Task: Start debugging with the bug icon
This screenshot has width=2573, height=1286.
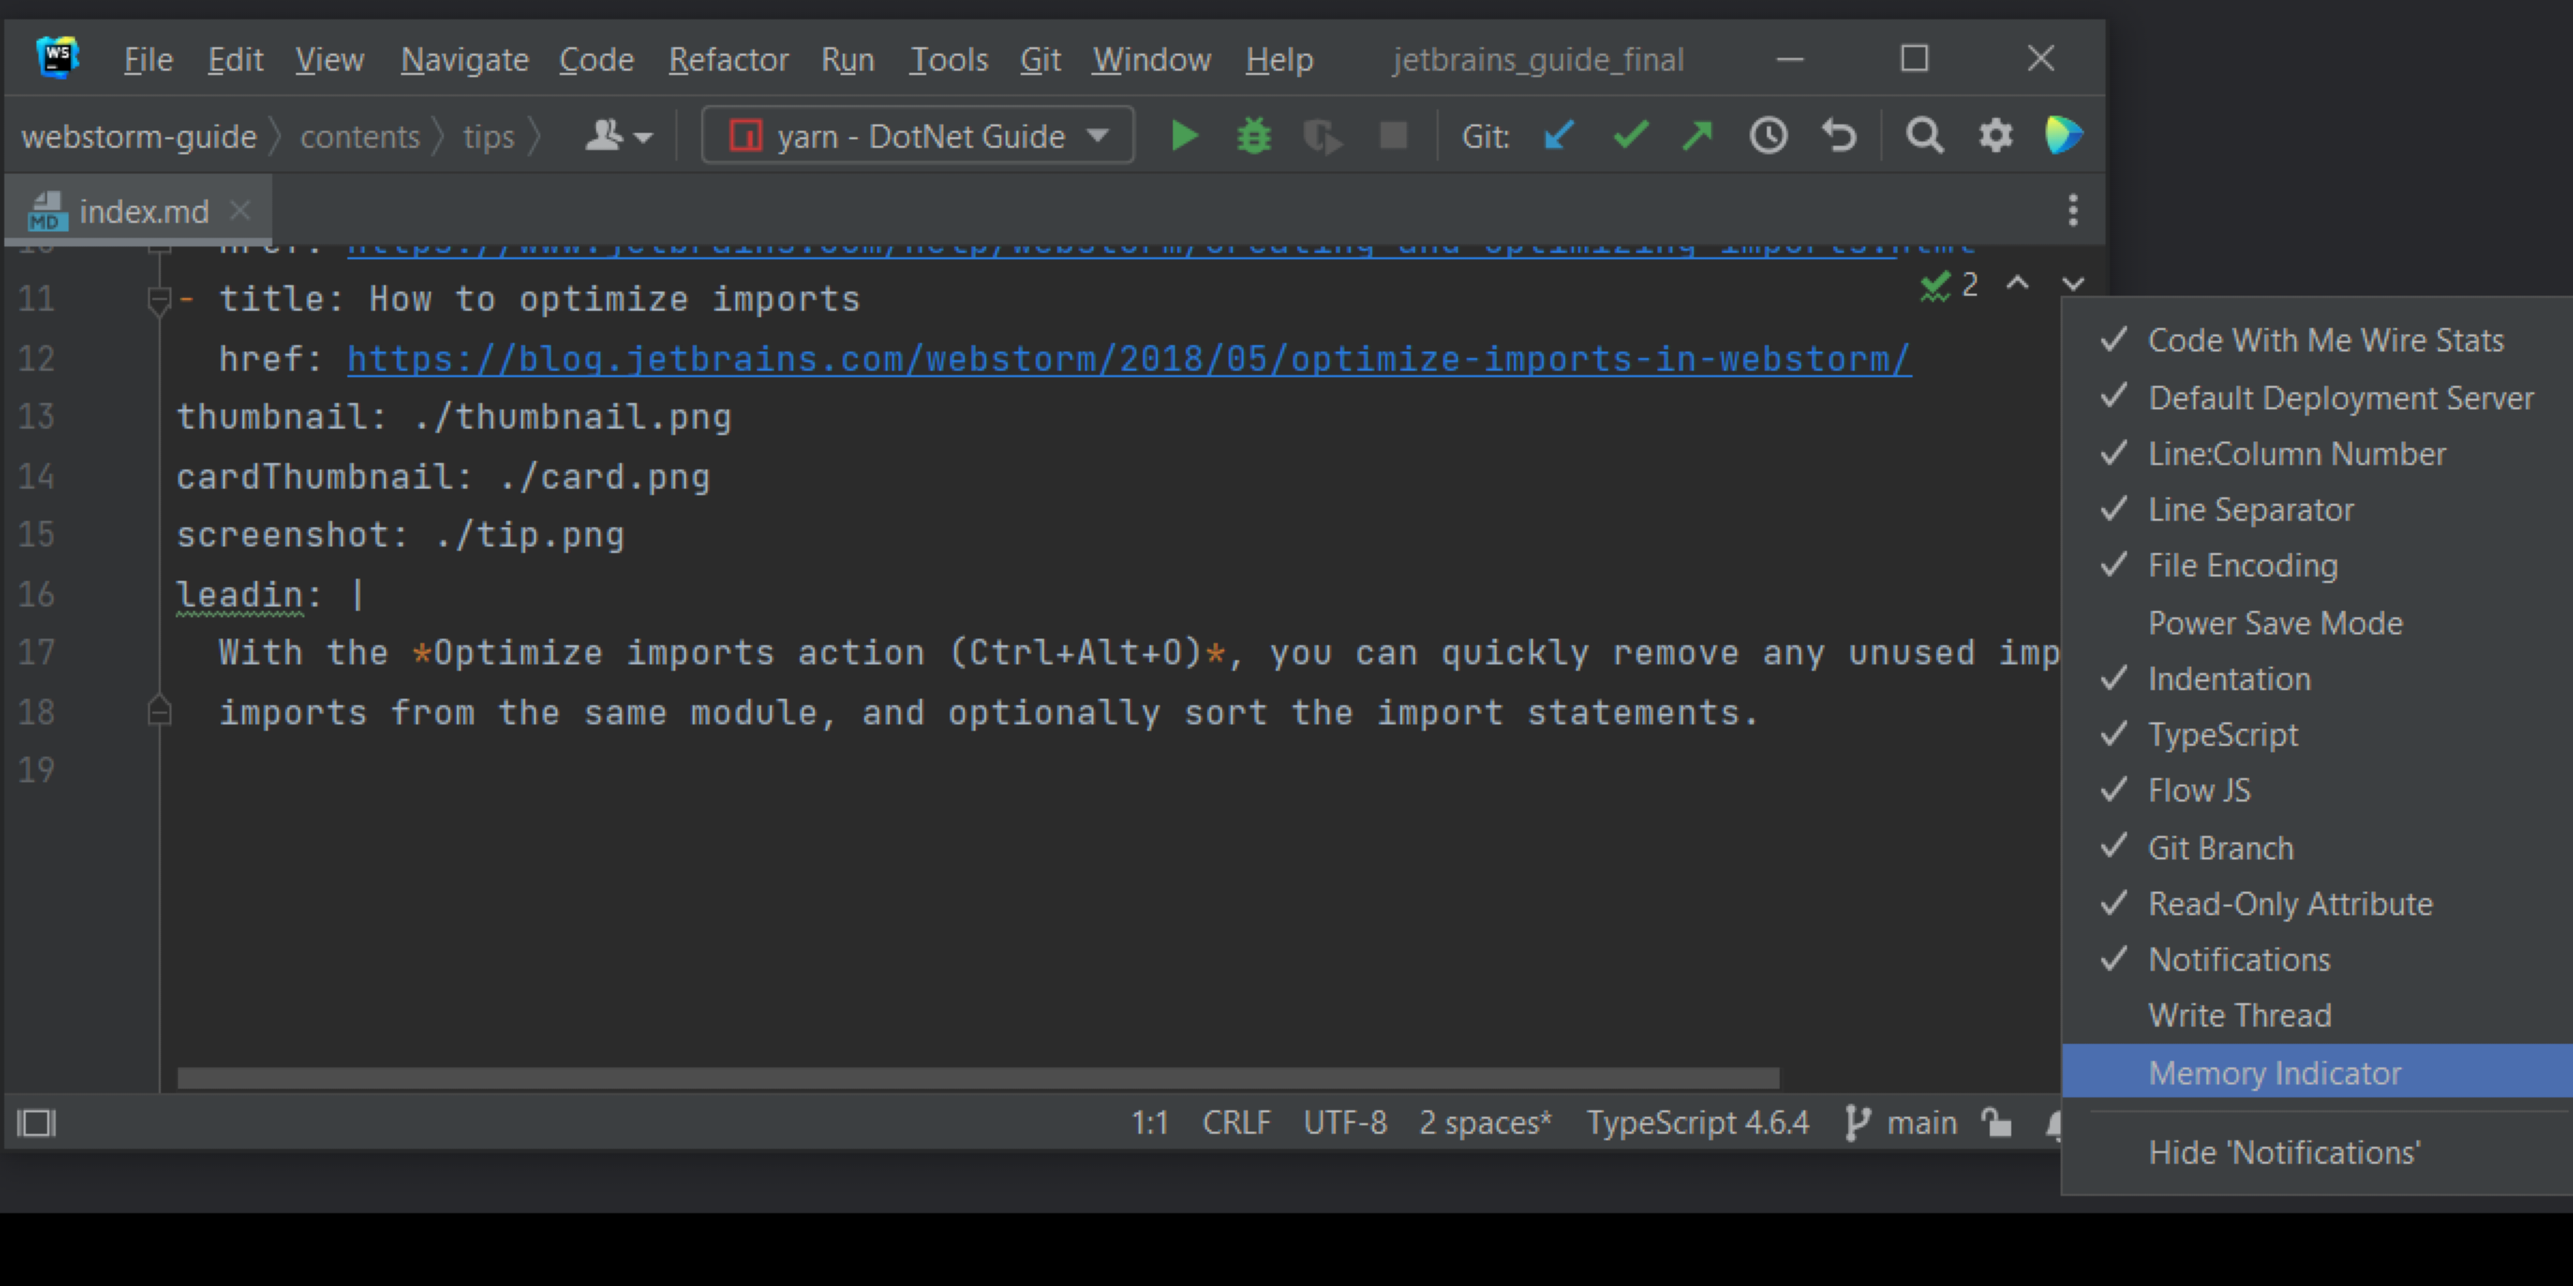Action: coord(1252,135)
